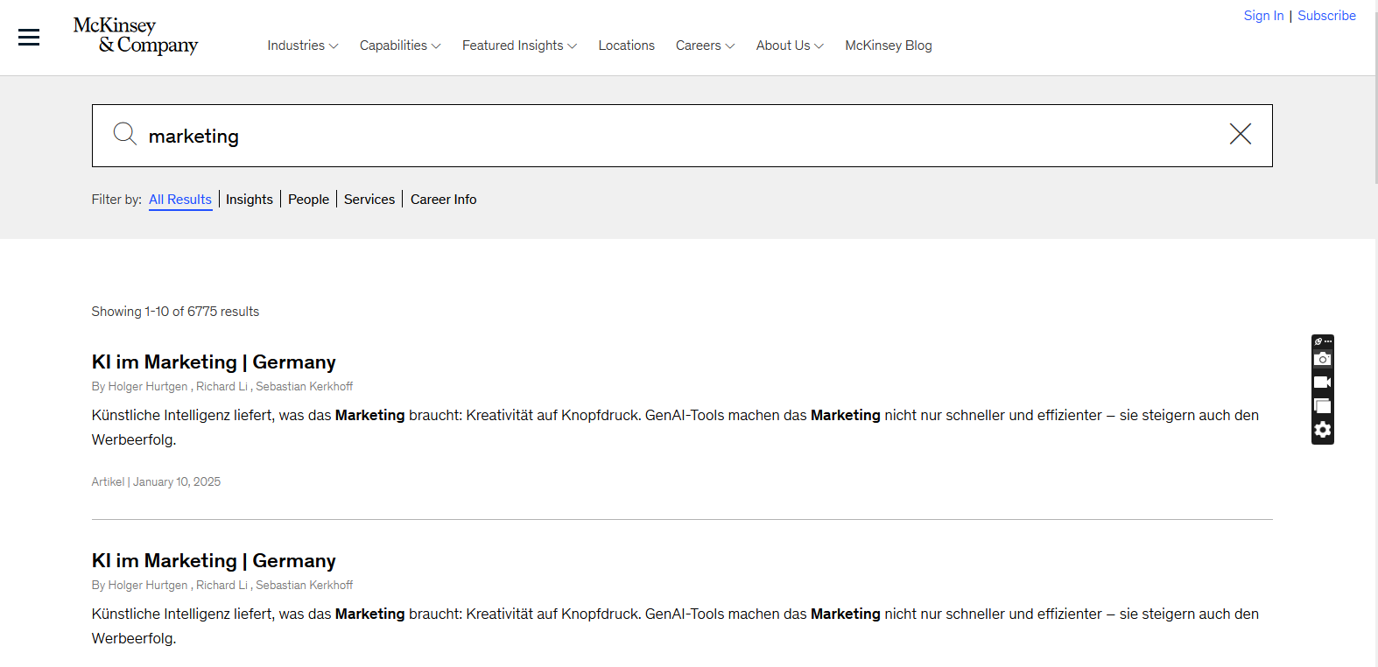1378x667 pixels.
Task: Expand the Capabilities dropdown menu
Action: 399,46
